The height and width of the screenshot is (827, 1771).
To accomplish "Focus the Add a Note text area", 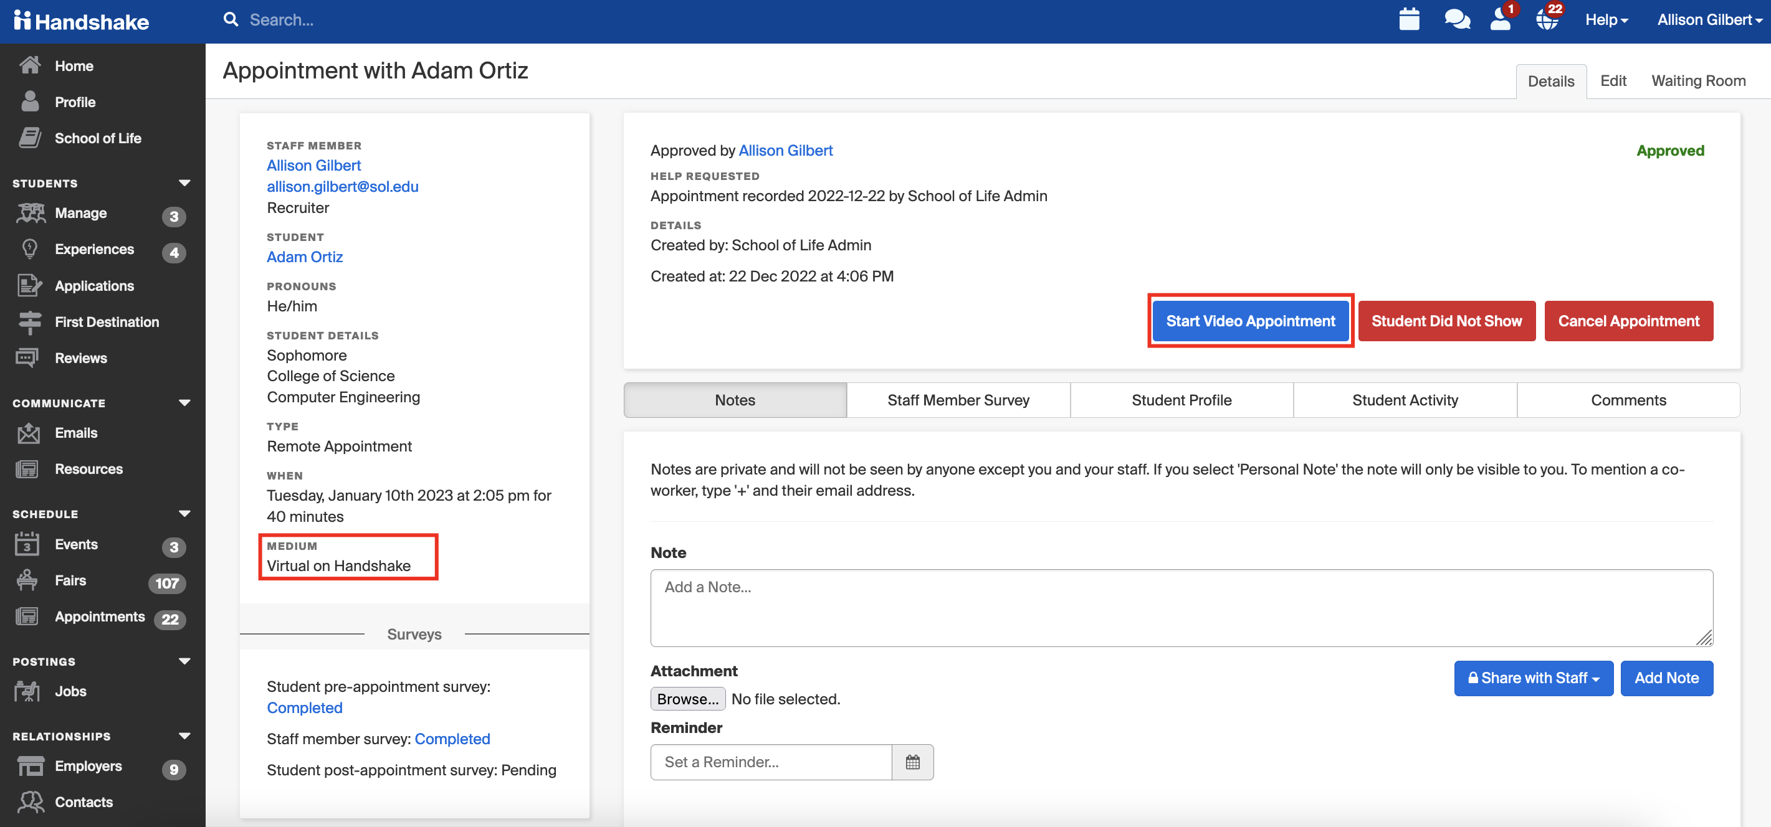I will click(x=1181, y=607).
